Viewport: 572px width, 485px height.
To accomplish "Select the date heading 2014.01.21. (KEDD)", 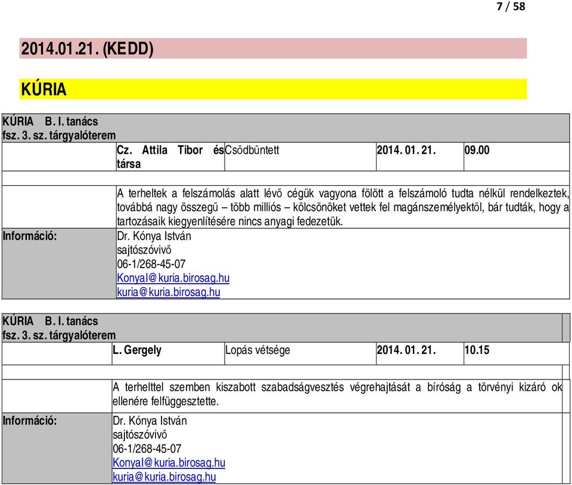I will [x=87, y=48].
